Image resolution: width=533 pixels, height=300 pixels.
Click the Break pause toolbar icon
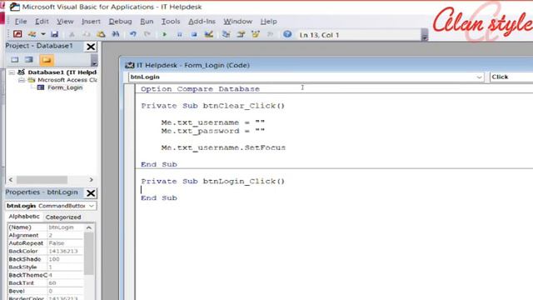(179, 34)
